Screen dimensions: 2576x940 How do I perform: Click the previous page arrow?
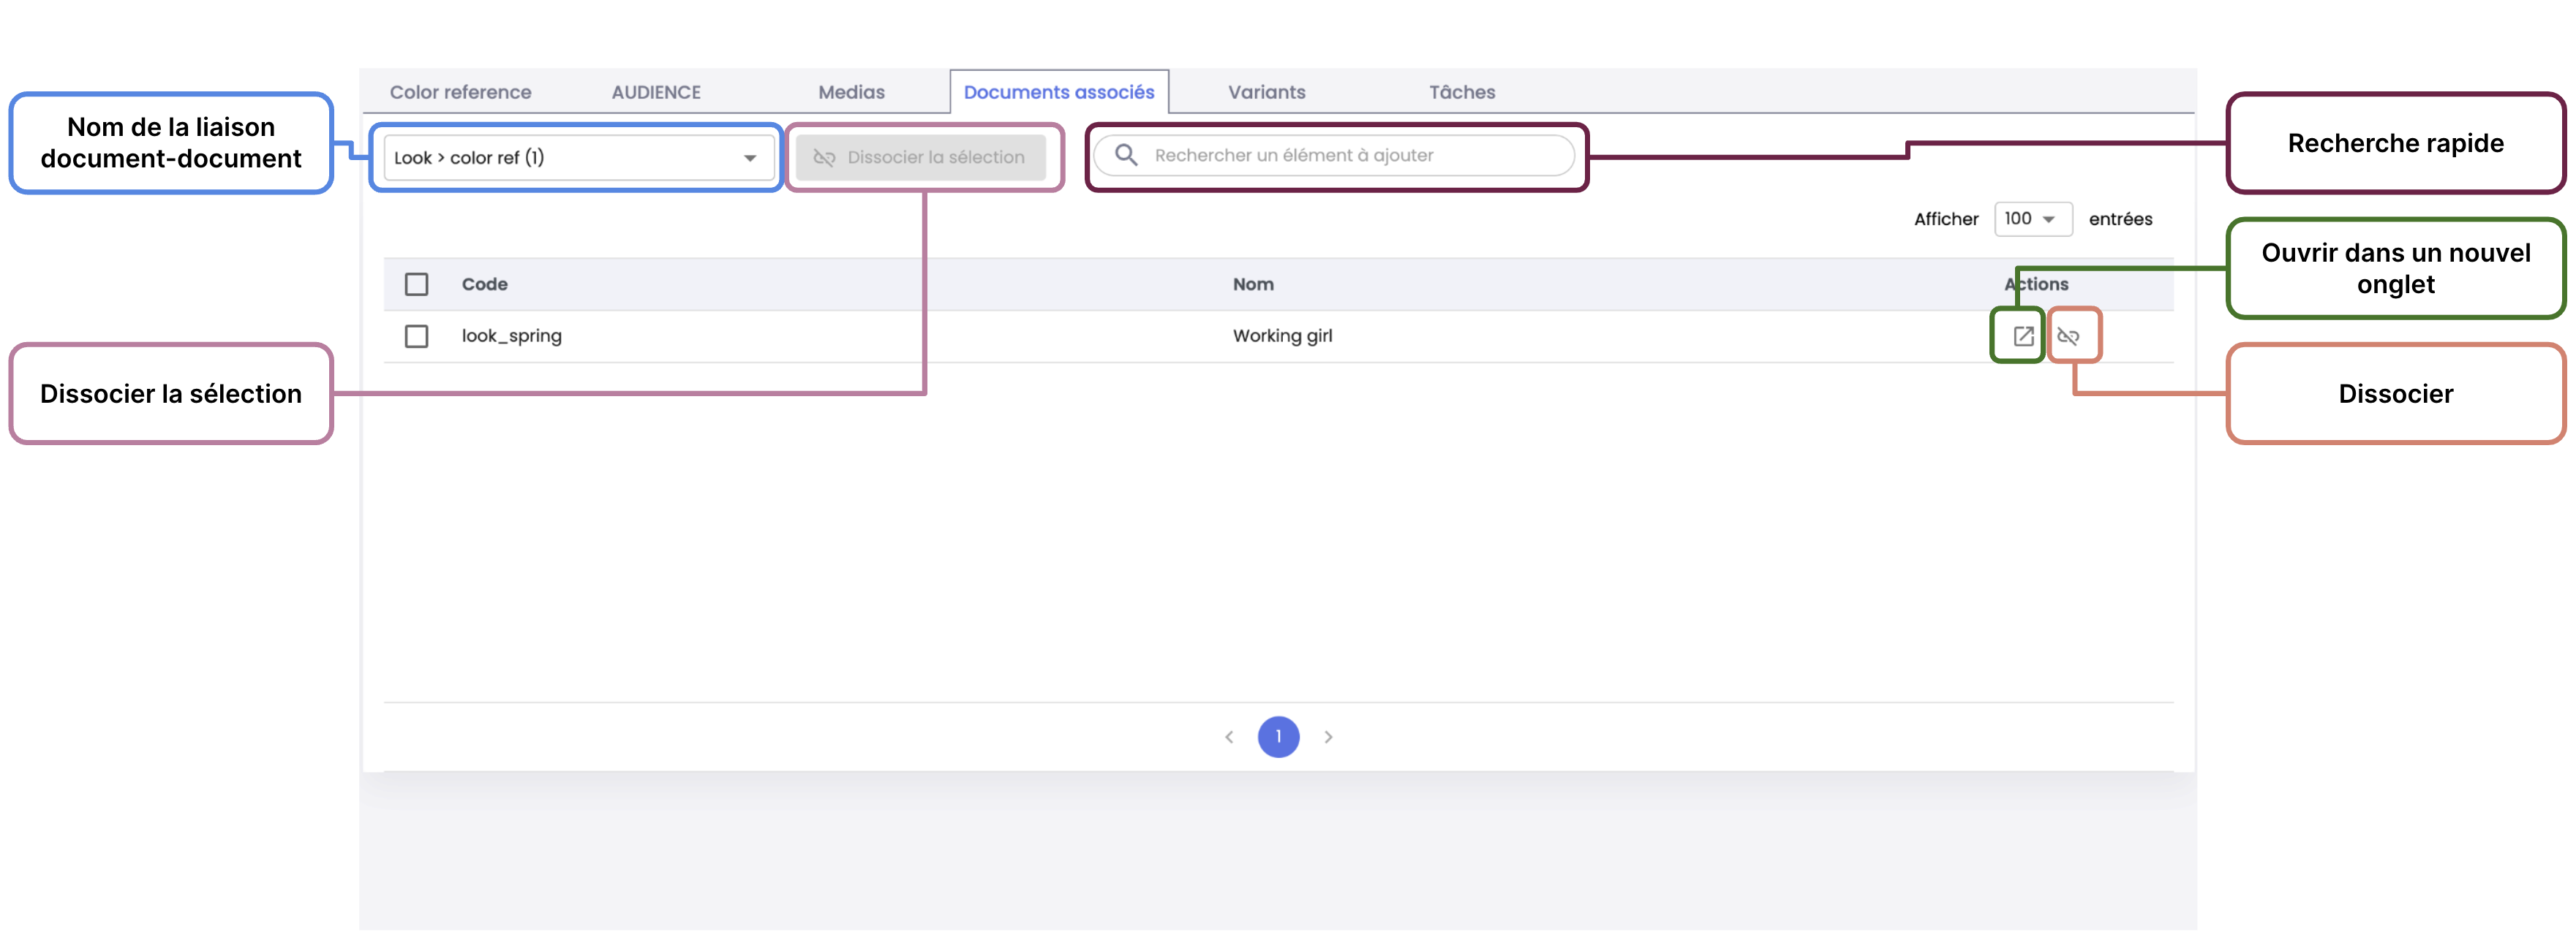(x=1229, y=738)
